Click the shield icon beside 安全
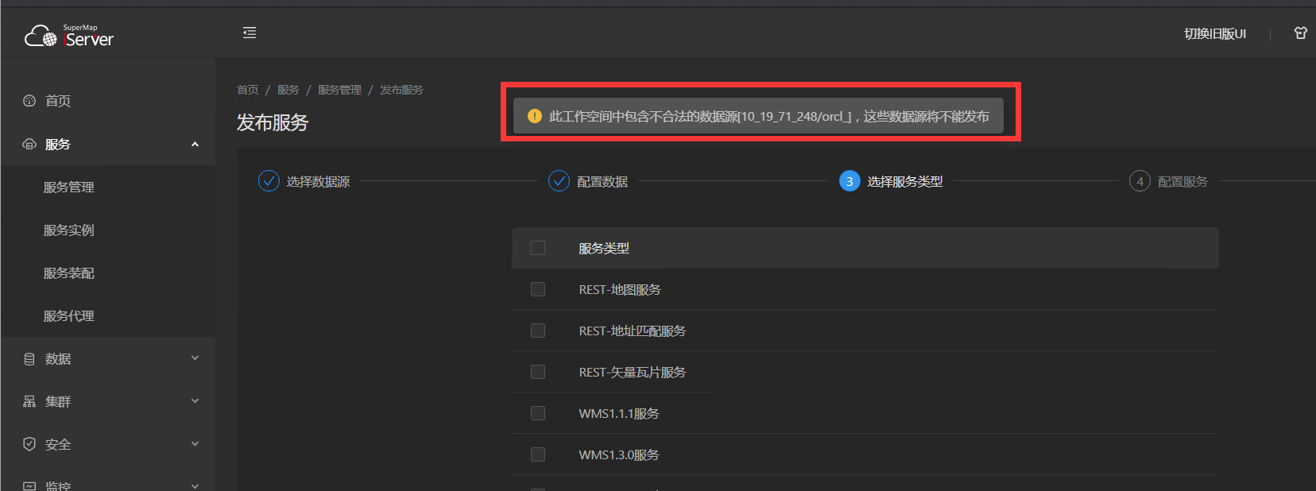This screenshot has height=491, width=1316. tap(29, 444)
